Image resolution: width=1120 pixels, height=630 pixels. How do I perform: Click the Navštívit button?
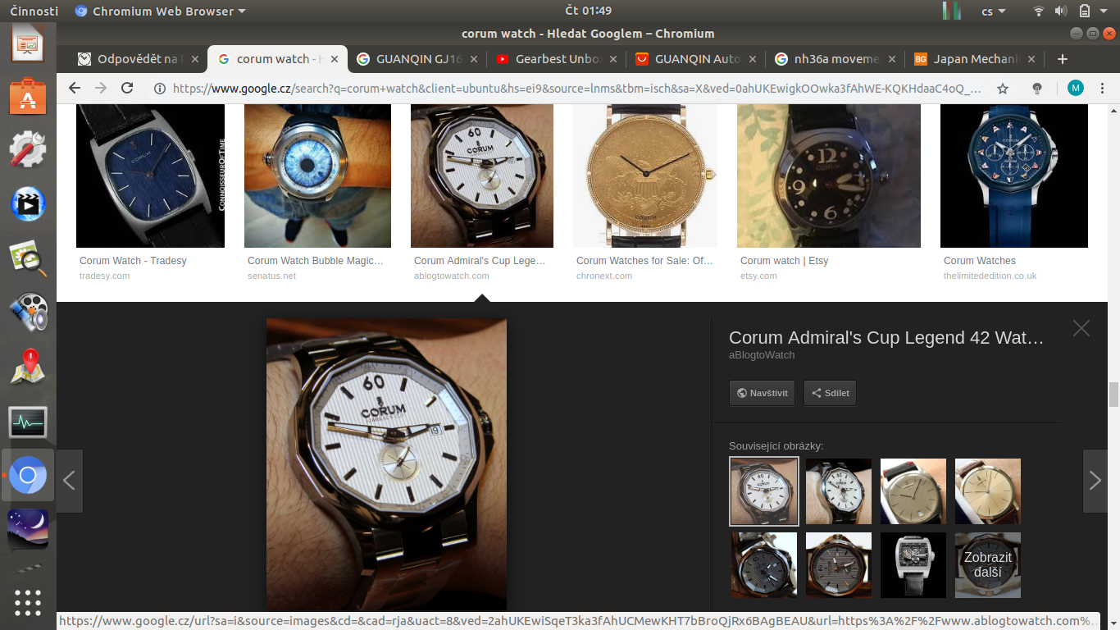[x=762, y=393]
